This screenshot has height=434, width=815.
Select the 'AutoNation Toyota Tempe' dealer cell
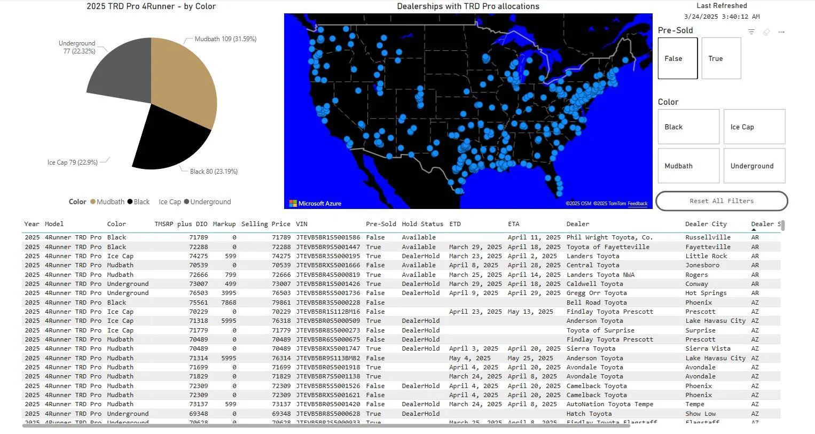click(x=609, y=404)
